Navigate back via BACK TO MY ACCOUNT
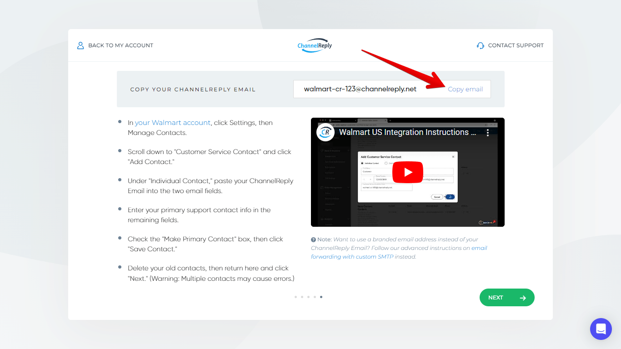 coord(121,45)
